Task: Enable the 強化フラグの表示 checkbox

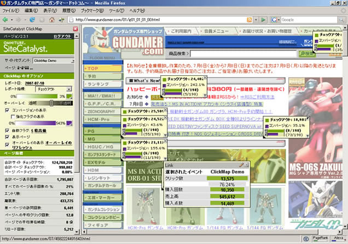Action: [13, 117]
